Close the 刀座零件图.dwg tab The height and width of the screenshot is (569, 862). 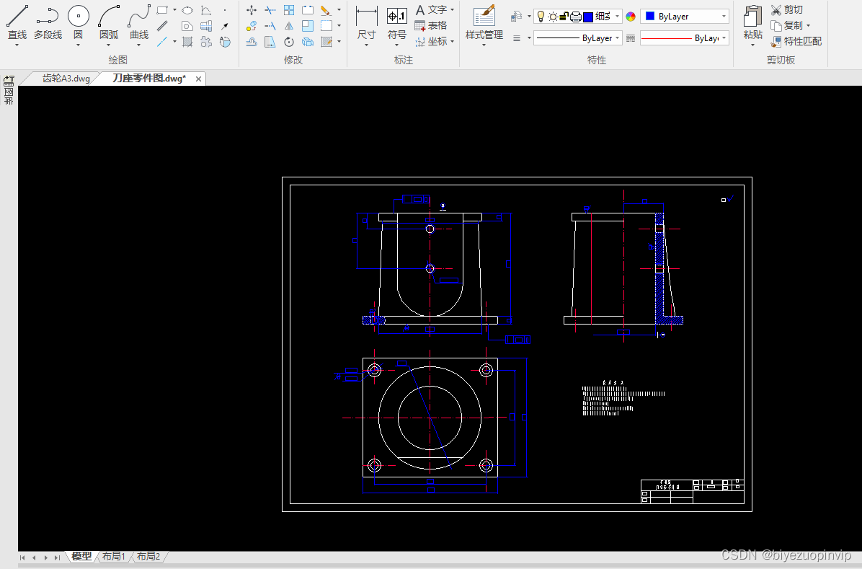[198, 79]
